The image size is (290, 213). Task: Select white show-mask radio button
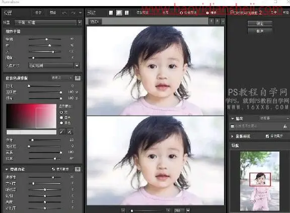click(61, 117)
